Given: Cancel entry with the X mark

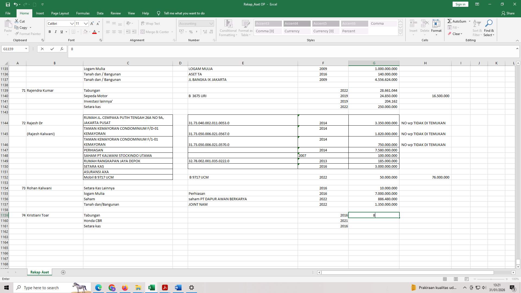Looking at the screenshot, I should click(x=42, y=49).
